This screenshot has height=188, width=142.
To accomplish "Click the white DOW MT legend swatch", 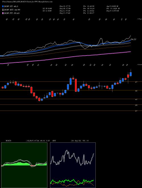I will pyautogui.click(x=3, y=10).
